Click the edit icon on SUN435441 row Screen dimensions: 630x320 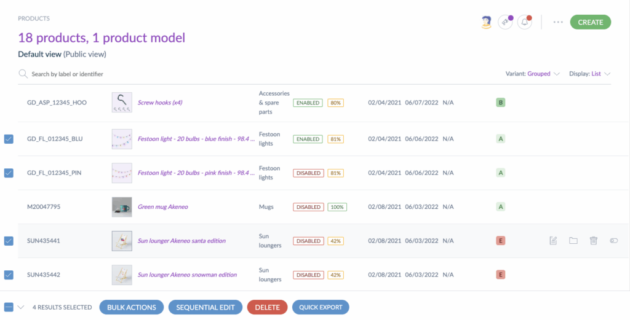click(553, 241)
